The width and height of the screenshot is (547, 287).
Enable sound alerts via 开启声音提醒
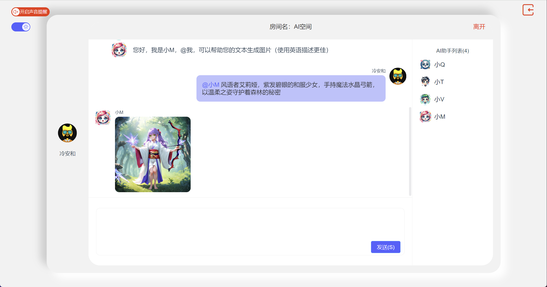click(x=31, y=12)
